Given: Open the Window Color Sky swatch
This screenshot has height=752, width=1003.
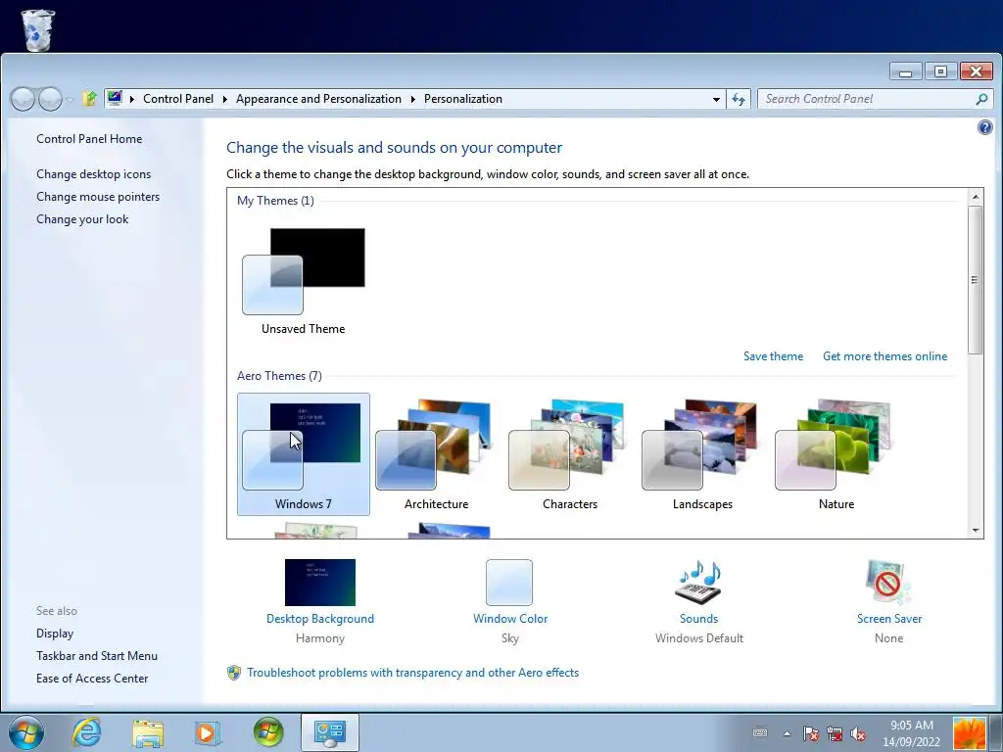Looking at the screenshot, I should click(509, 583).
